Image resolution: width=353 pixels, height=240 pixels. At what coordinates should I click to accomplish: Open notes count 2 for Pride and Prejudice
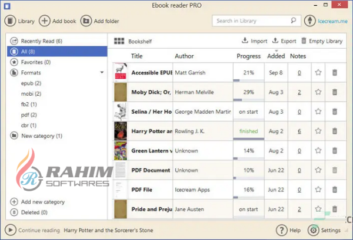[299, 209]
